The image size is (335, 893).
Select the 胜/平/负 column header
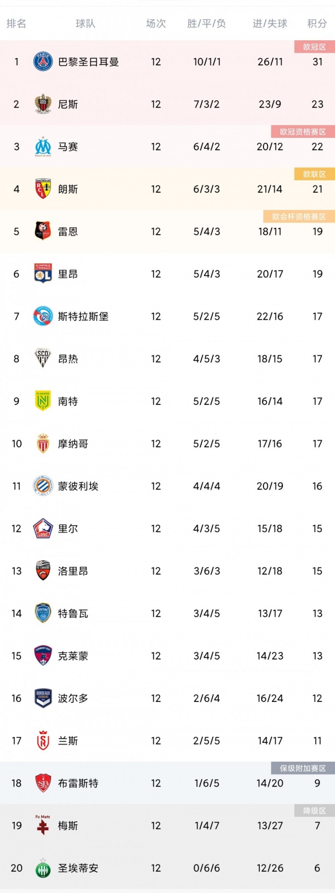coord(206,24)
